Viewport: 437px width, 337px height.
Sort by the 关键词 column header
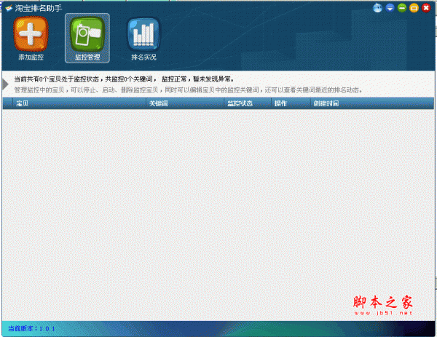click(x=185, y=103)
